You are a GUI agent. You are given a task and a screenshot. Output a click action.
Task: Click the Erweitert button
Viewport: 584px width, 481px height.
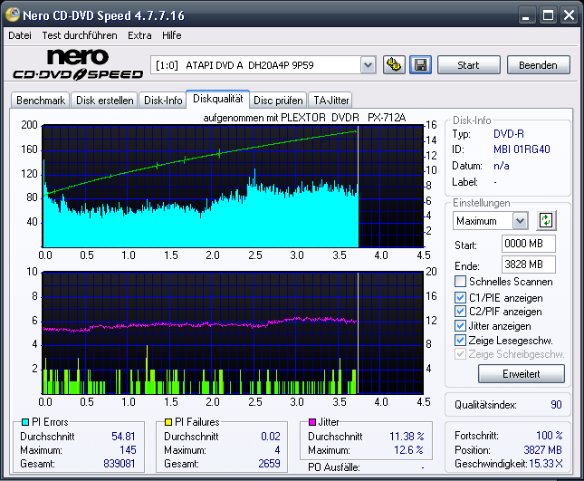(521, 374)
